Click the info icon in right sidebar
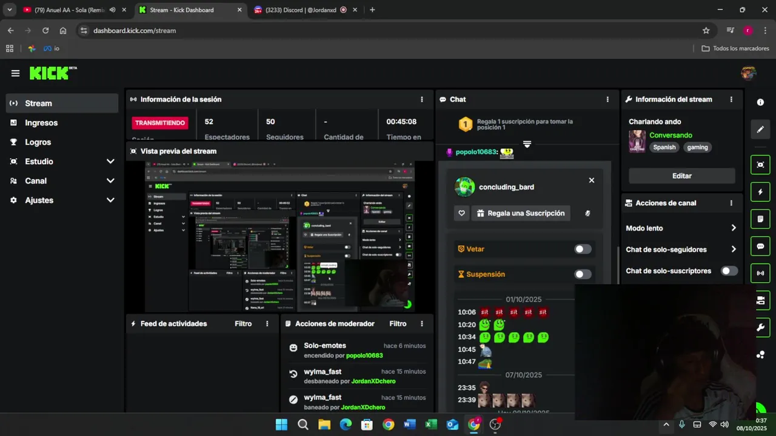Viewport: 776px width, 436px height. coord(760,102)
